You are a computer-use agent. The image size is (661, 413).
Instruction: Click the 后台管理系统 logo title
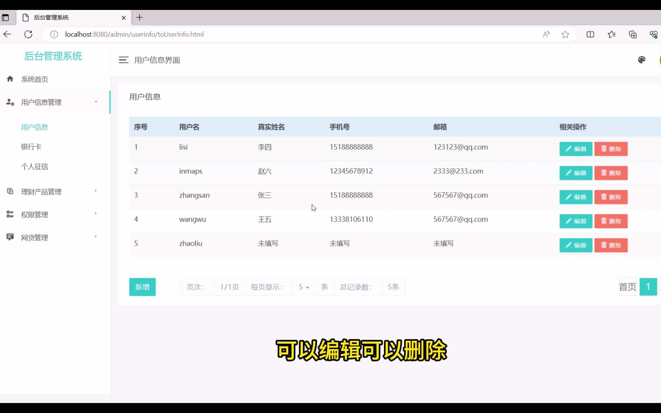[53, 56]
